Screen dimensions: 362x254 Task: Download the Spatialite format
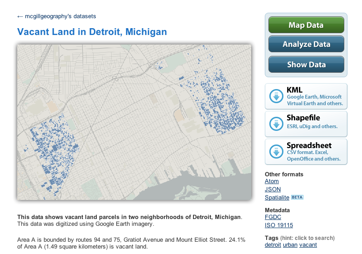(277, 197)
